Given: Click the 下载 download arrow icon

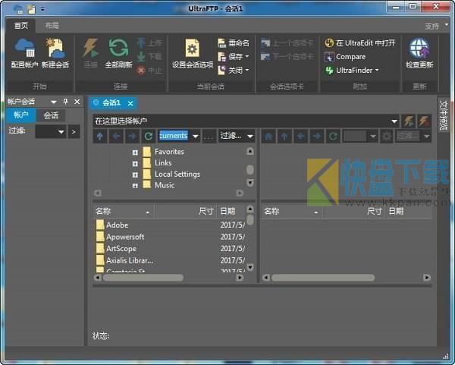Looking at the screenshot, I should [141, 56].
